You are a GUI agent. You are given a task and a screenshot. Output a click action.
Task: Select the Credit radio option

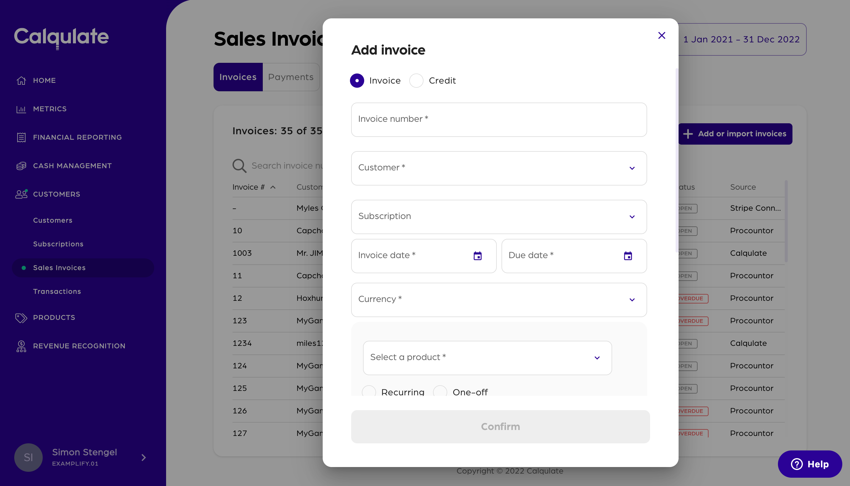point(416,81)
